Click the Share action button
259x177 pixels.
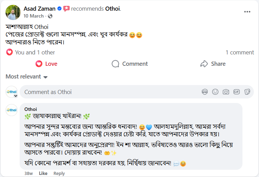point(213,64)
